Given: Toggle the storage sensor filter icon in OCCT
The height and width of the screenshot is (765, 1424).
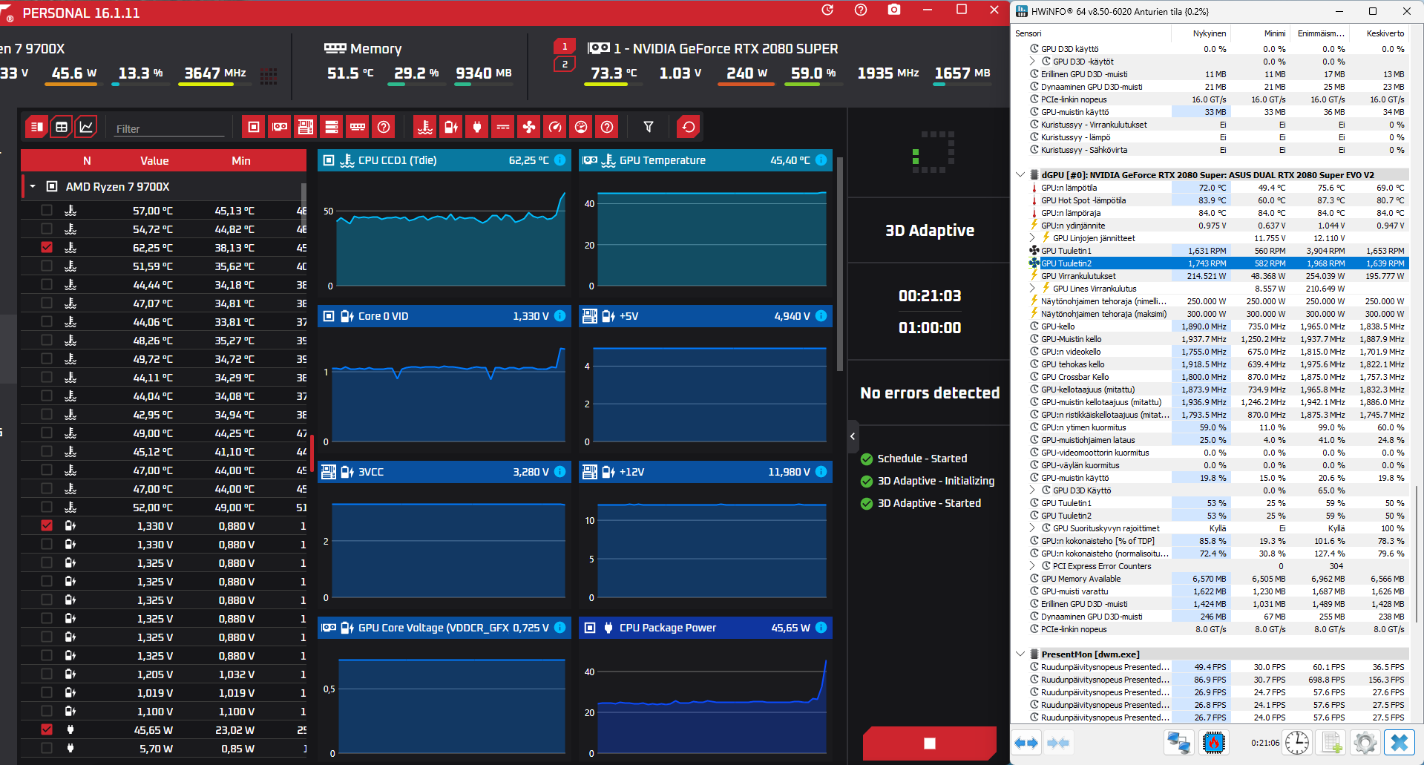Looking at the screenshot, I should (332, 127).
